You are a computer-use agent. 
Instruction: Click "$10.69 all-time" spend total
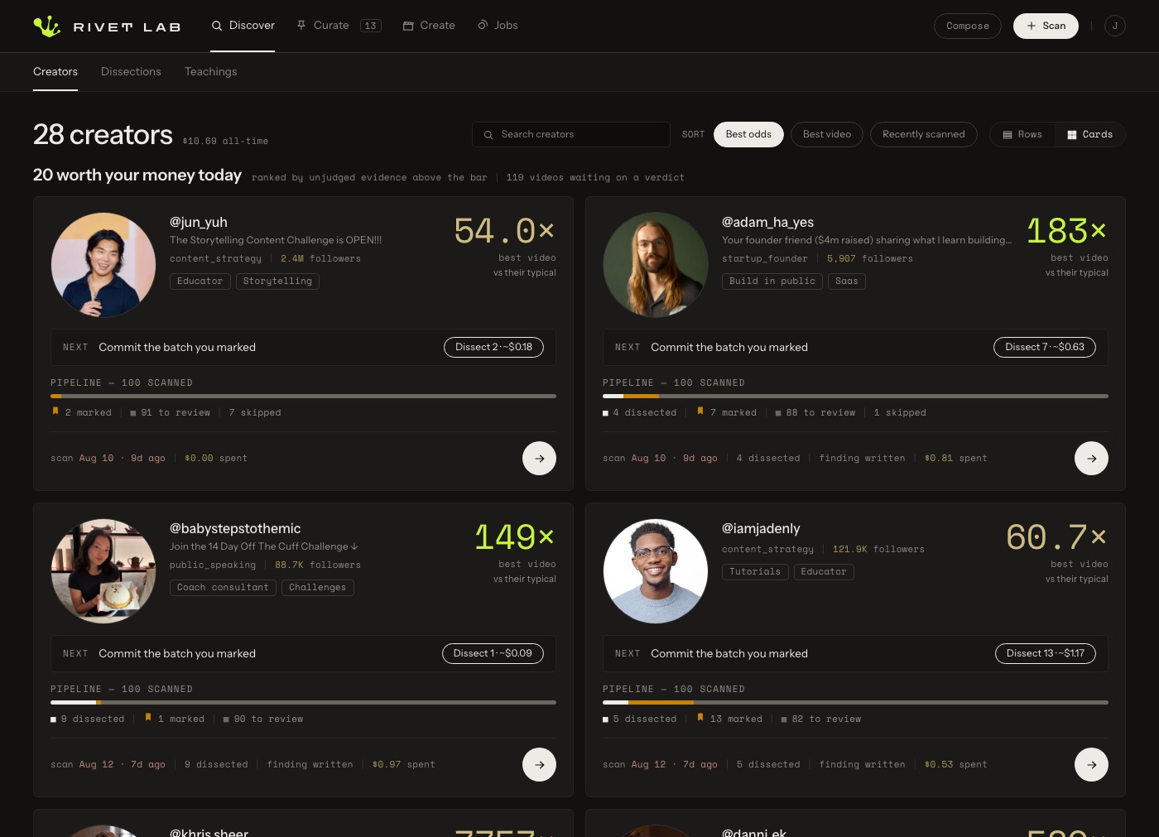pos(225,142)
